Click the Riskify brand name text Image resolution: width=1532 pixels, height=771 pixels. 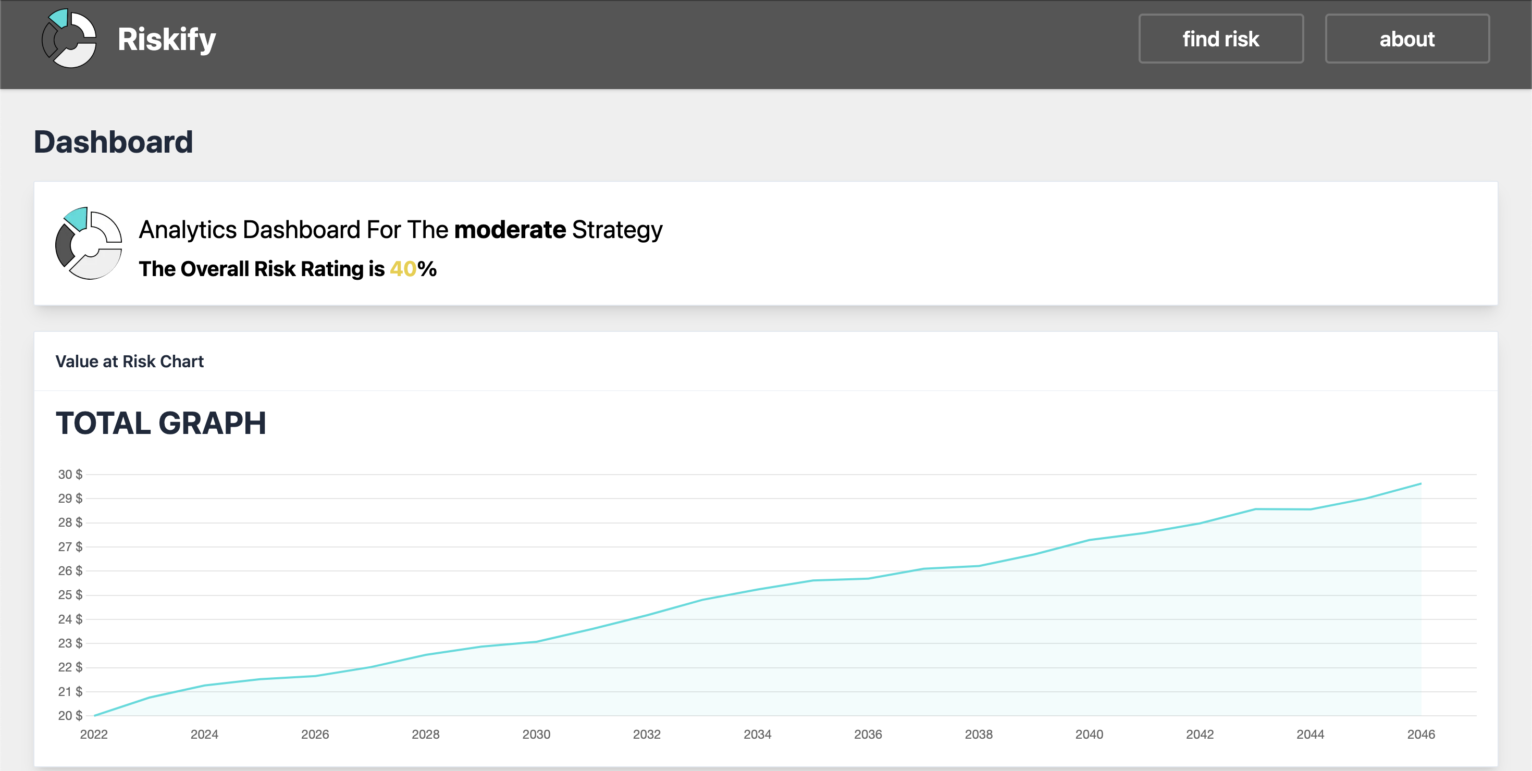click(167, 39)
